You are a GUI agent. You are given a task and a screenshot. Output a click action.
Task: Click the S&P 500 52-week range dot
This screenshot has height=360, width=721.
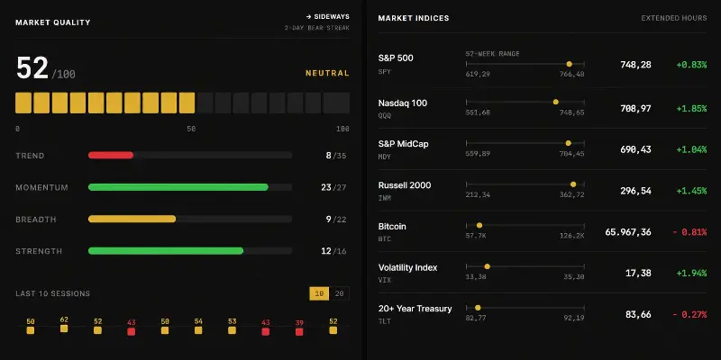[570, 64]
